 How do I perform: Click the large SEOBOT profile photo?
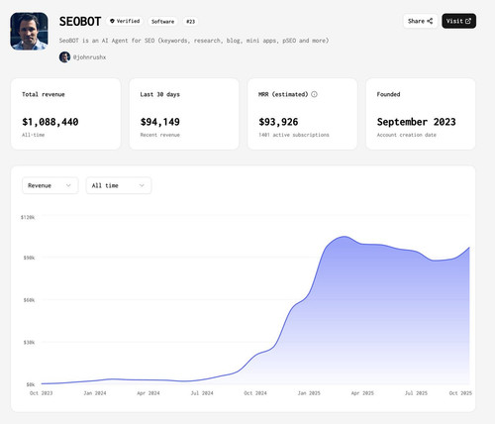coord(29,32)
